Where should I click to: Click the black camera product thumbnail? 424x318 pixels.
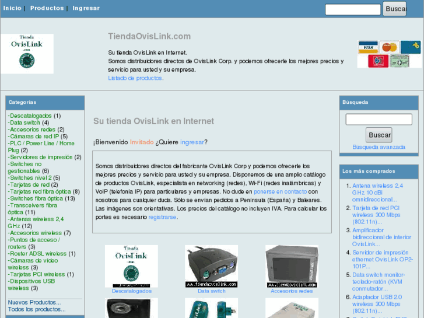point(131,308)
